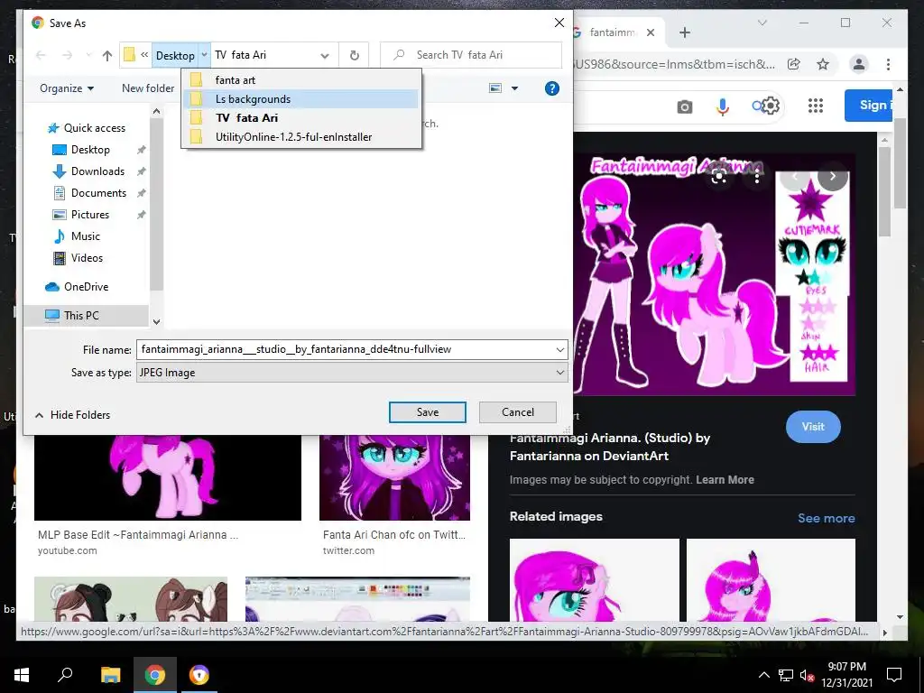Viewport: 924px width, 693px height.
Task: Click Visit button in image panel
Action: pos(813,427)
